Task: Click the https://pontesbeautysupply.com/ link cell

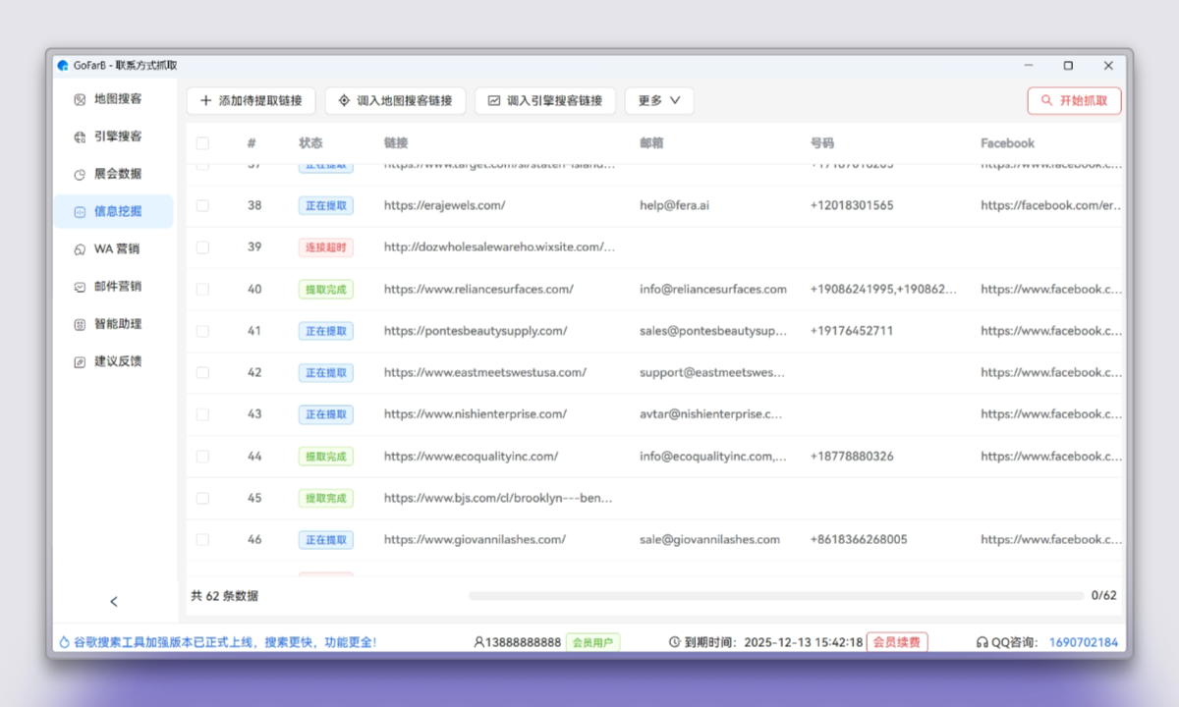Action: click(476, 331)
